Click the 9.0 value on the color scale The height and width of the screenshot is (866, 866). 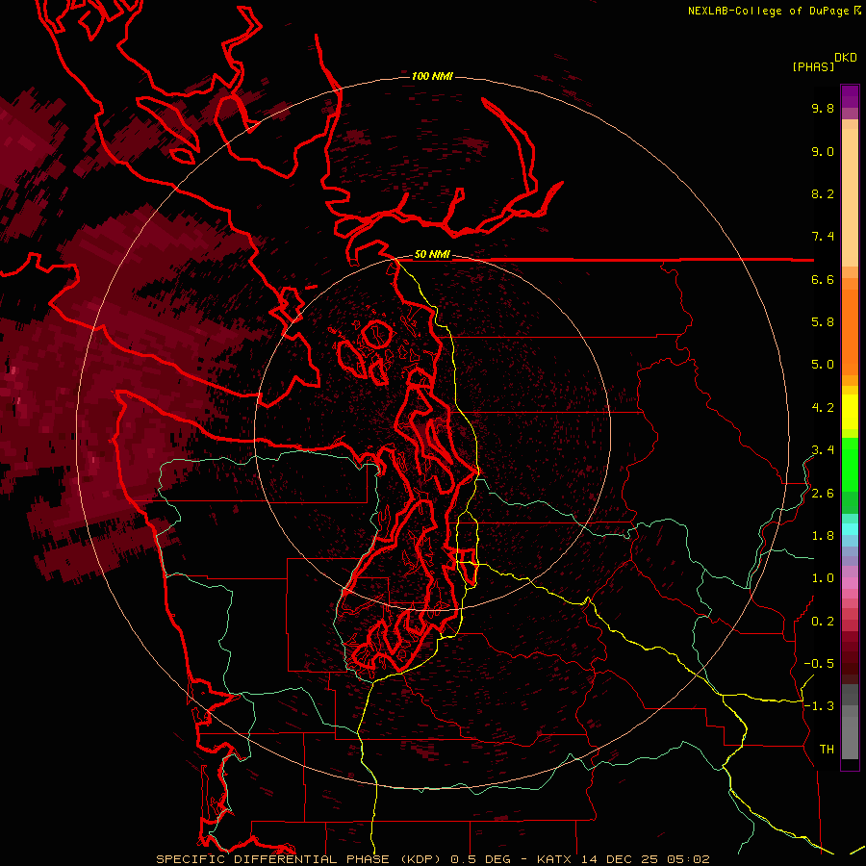point(823,151)
